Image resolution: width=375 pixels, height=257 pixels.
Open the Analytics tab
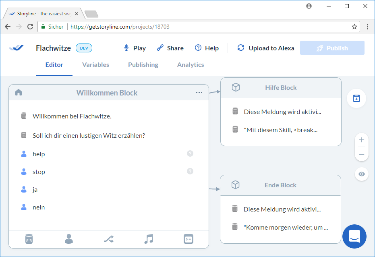[x=191, y=65]
